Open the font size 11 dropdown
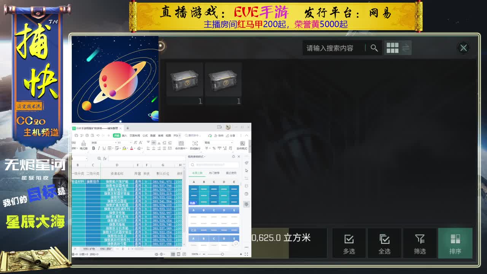Screen dimensions: 487x274 [131, 142]
